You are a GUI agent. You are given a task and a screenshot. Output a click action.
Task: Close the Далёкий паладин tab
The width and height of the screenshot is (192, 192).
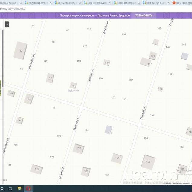21,3
